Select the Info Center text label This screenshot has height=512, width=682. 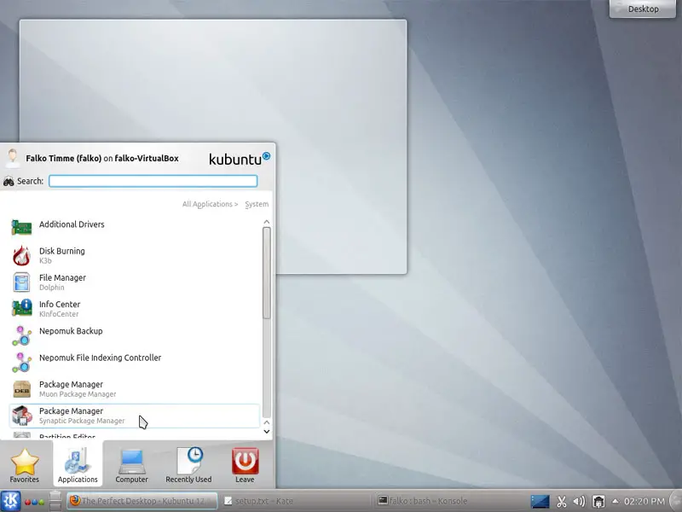60,305
